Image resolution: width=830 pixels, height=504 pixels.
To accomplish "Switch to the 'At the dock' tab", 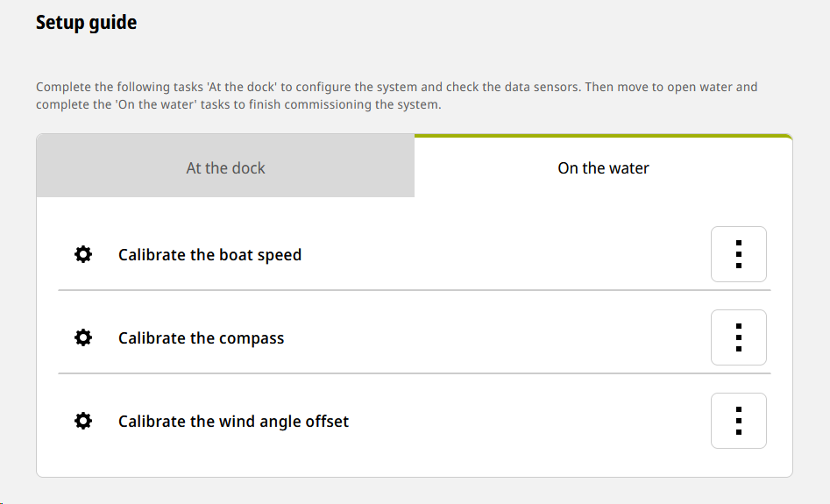I will click(x=225, y=166).
